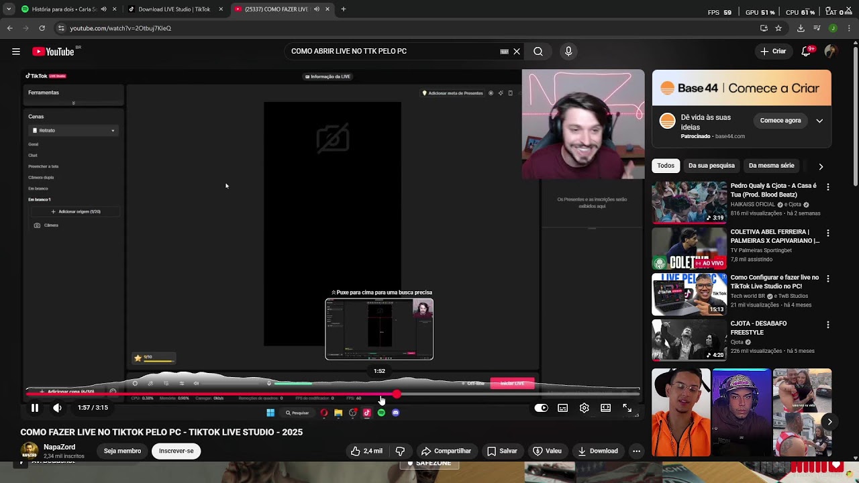Open options menu for COLETIVA ABEL FERREIRA
The image size is (859, 483).
pyautogui.click(x=827, y=233)
